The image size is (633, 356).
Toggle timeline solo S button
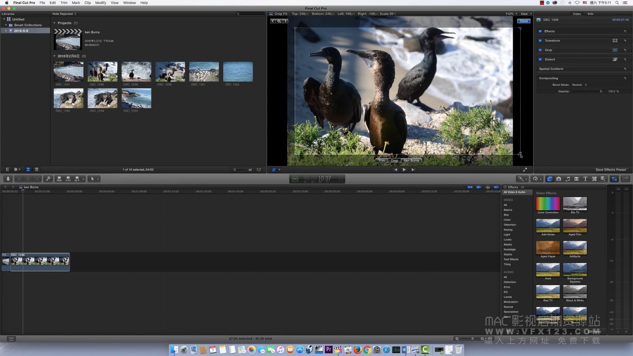[x=488, y=187]
